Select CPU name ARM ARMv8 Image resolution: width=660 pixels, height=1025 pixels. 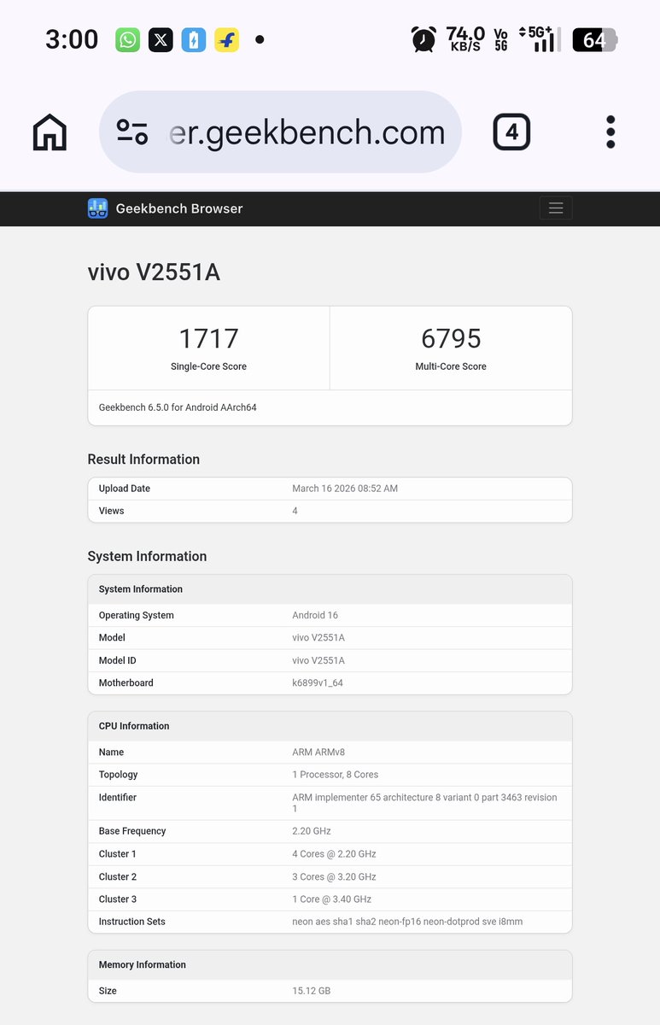click(318, 753)
